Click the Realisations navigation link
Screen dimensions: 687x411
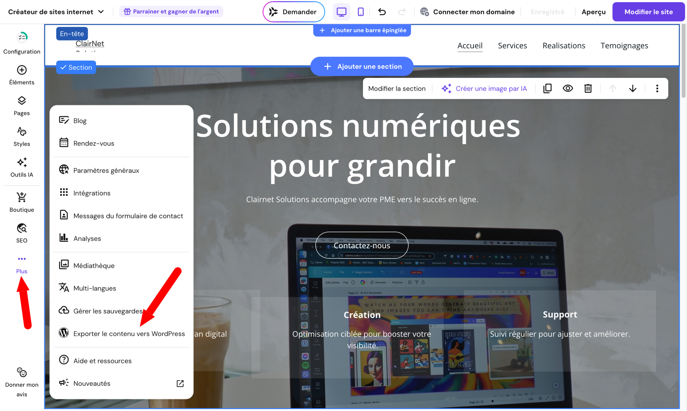(x=564, y=45)
